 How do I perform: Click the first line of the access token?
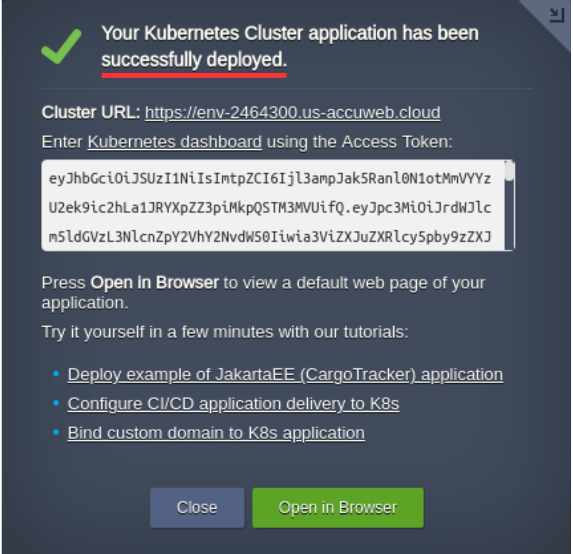[270, 179]
